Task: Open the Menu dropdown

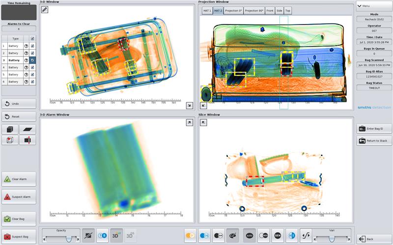Action: click(x=373, y=6)
